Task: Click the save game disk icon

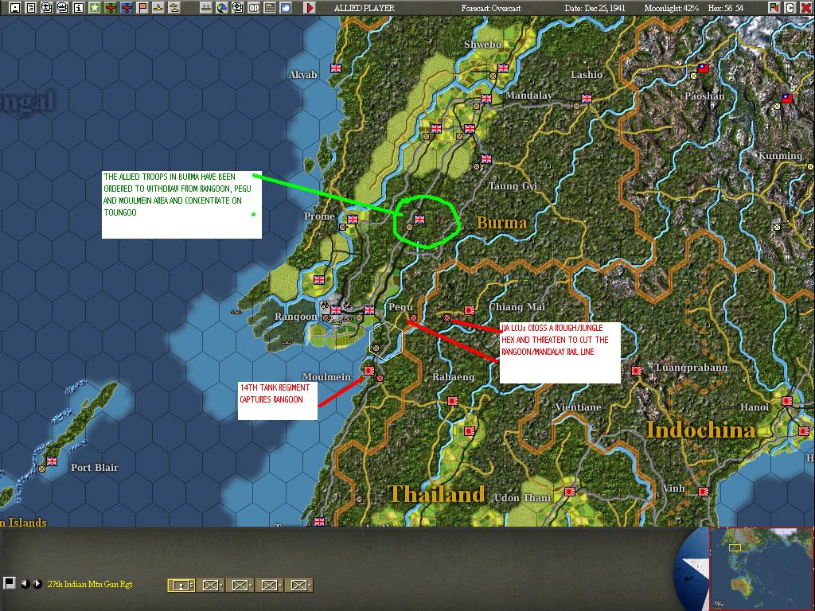Action: point(15,8)
